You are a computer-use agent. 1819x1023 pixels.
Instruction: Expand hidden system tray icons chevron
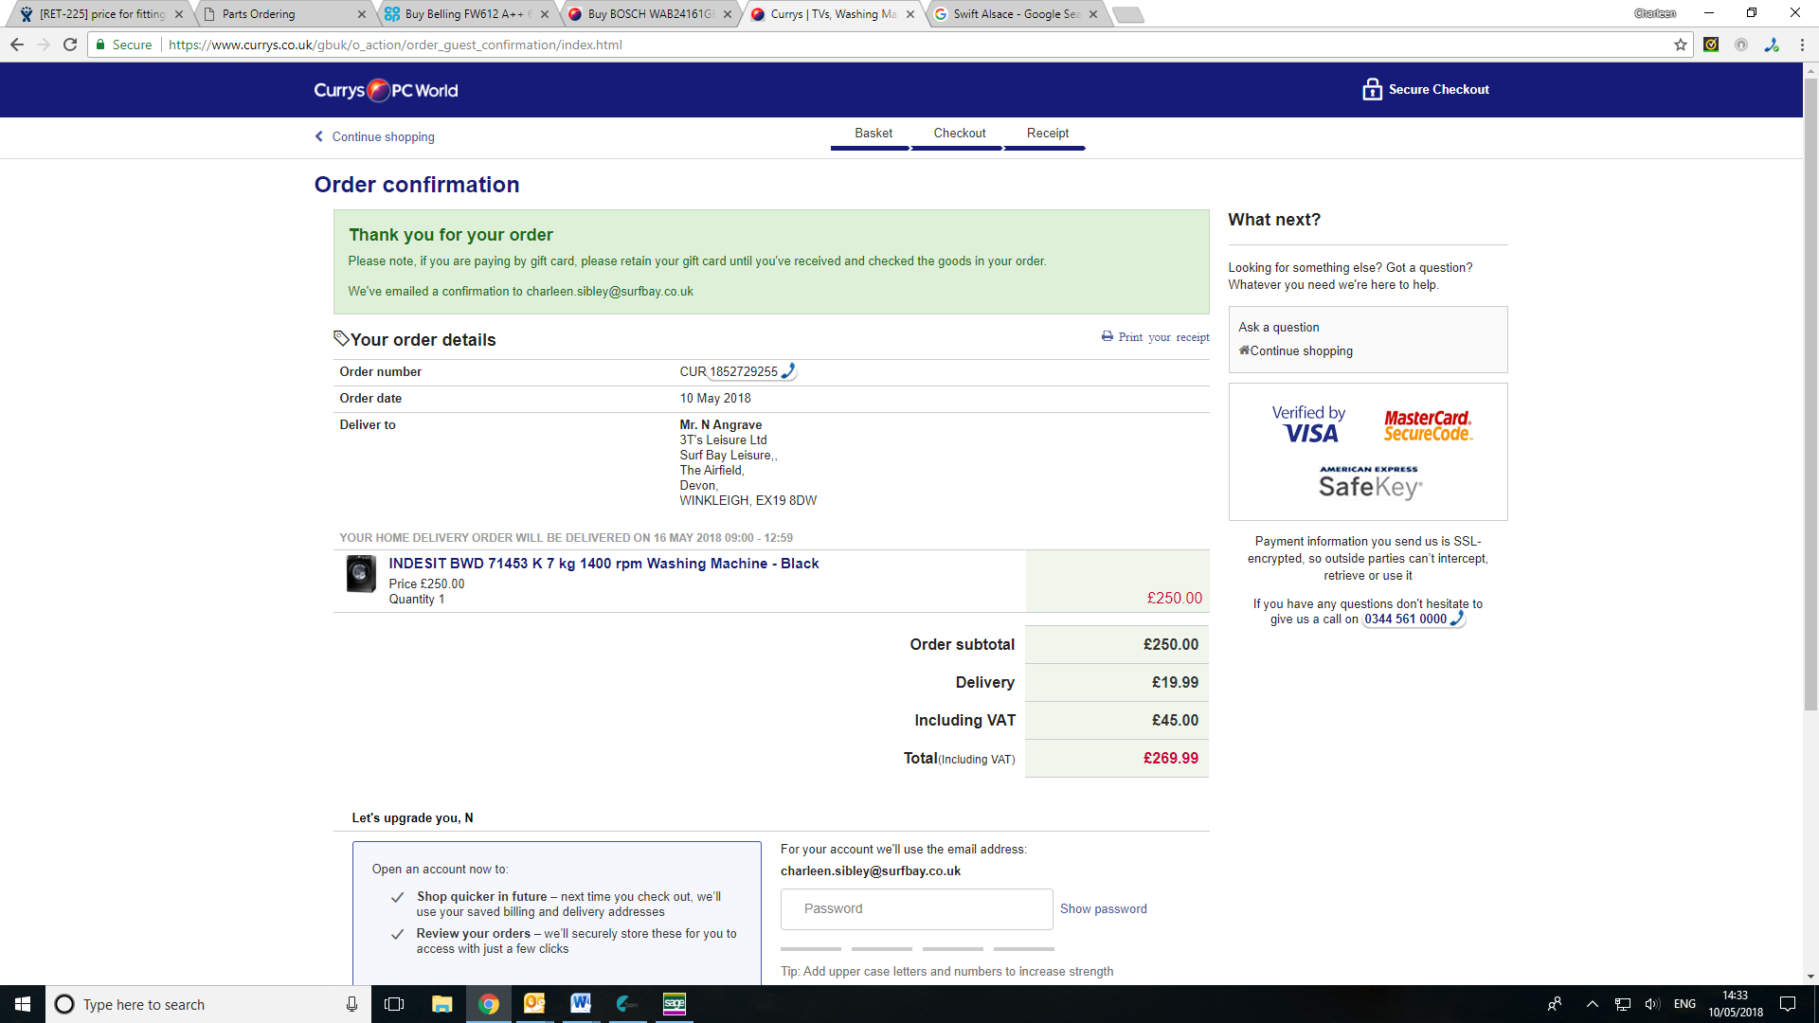click(1593, 1004)
